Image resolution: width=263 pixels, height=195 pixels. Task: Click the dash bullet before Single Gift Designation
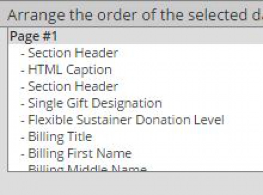pyautogui.click(x=23, y=104)
